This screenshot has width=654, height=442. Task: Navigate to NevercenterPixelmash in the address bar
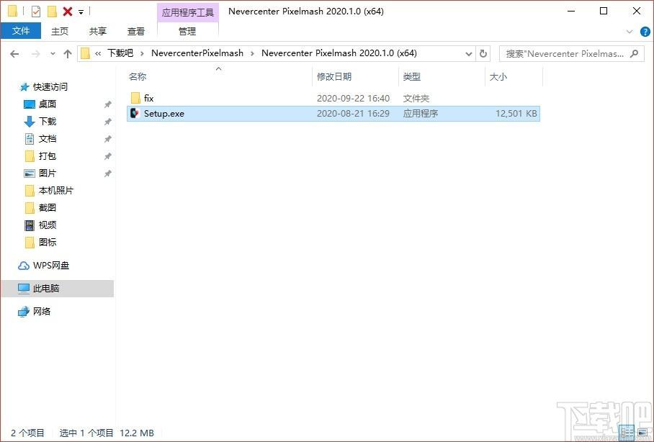tap(197, 53)
